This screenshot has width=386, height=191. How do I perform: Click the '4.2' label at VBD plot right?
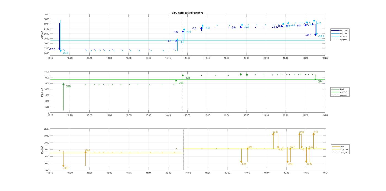[x=319, y=23]
